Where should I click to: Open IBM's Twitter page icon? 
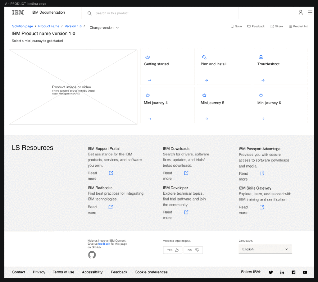point(271,272)
